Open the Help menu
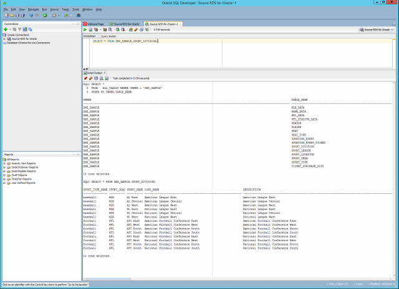The width and height of the screenshot is (399, 289). 99,9
